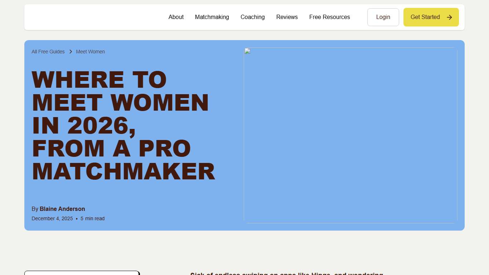Open the Reviews page from the header
The height and width of the screenshot is (275, 489).
click(x=287, y=17)
